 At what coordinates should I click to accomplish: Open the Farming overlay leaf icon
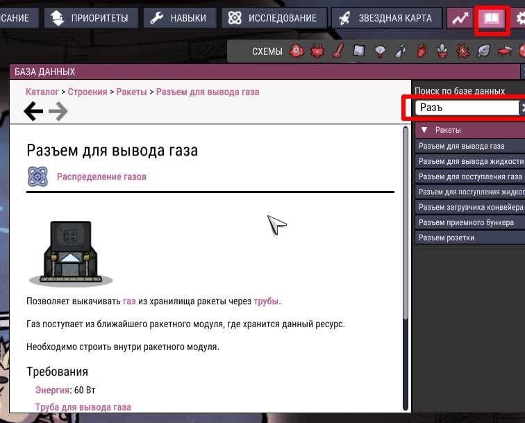483,51
